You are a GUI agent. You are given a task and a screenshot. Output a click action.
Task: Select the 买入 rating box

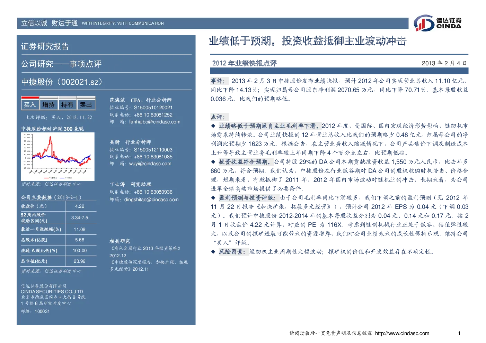tap(30, 105)
